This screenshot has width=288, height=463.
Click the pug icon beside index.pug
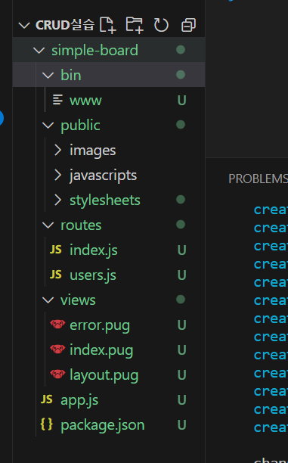pos(57,350)
